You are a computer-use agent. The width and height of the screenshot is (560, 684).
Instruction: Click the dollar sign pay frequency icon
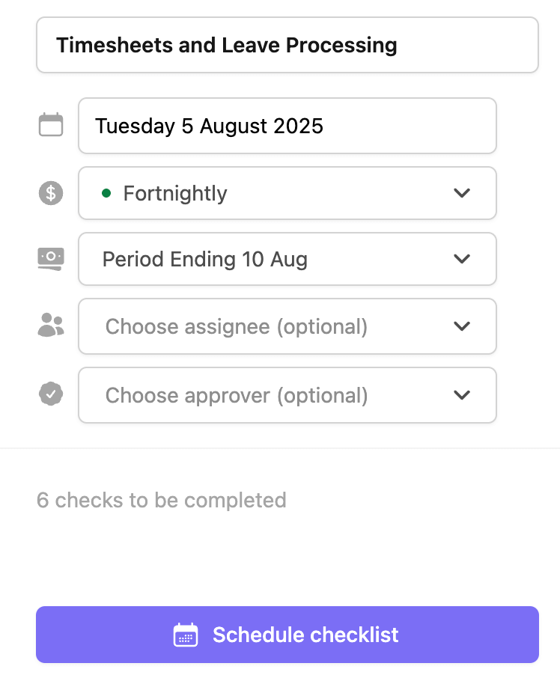51,193
